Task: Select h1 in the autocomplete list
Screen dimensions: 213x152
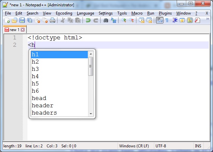Action: 59,55
